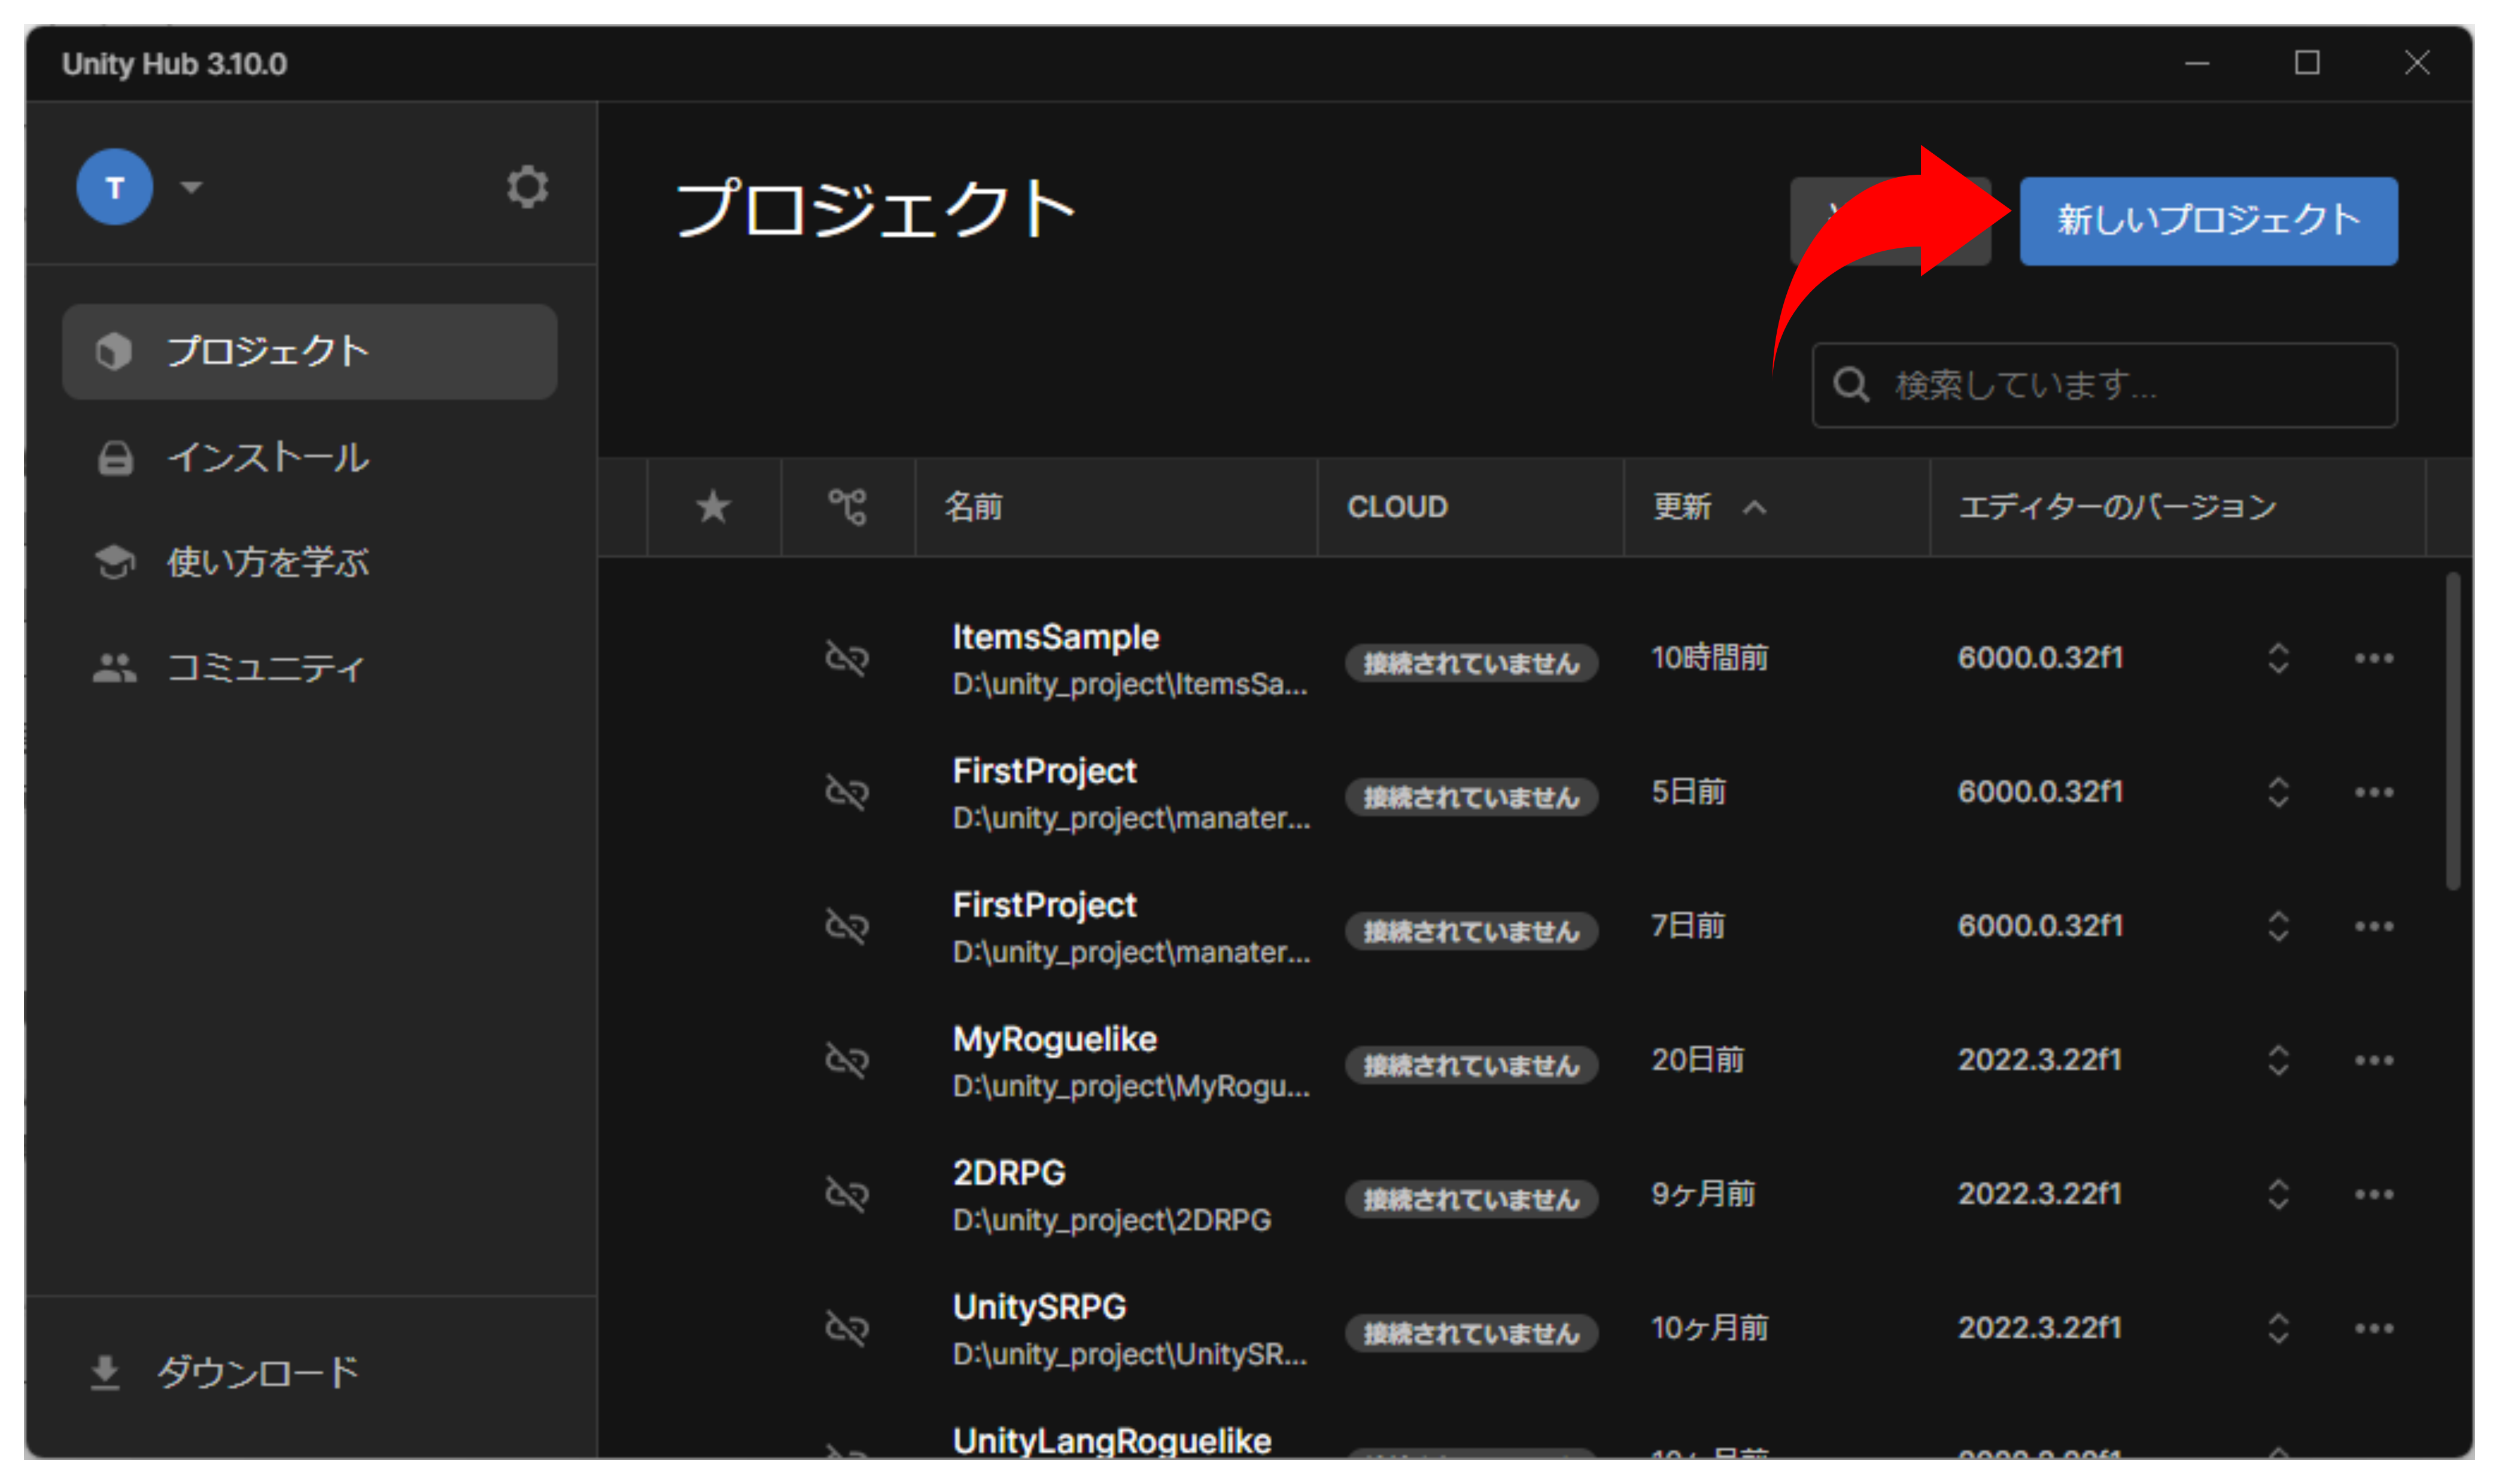Change editor version selector for ItemsSample
This screenshot has width=2499, height=1484.
tap(2278, 658)
